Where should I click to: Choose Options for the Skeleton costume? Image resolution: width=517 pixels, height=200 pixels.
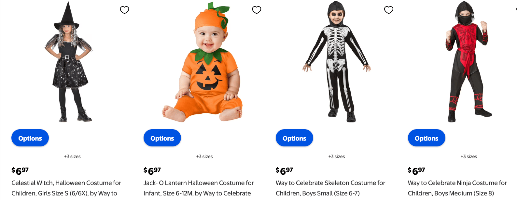[294, 138]
